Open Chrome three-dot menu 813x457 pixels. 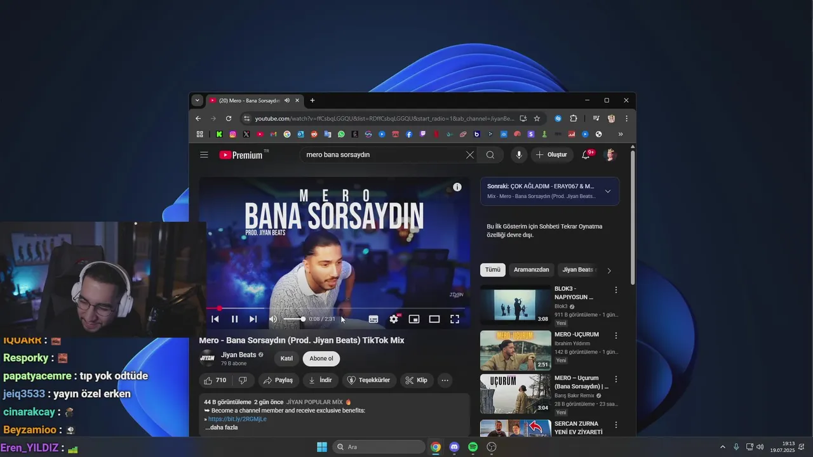(626, 118)
